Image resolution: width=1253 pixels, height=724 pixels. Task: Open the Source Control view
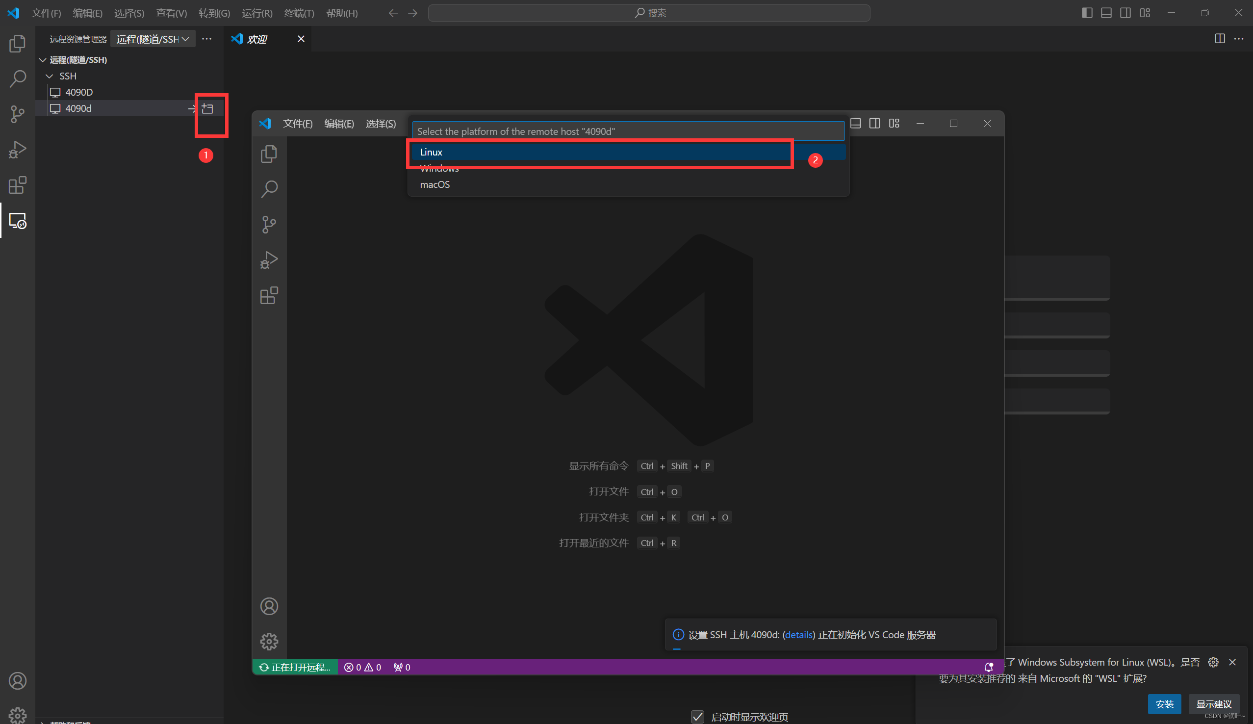pyautogui.click(x=17, y=114)
